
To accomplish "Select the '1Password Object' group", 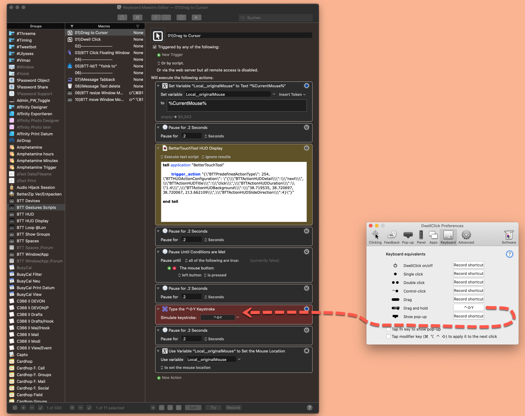I will [x=36, y=80].
